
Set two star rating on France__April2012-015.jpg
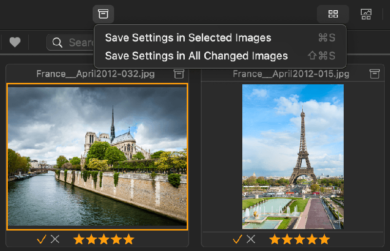point(287,239)
